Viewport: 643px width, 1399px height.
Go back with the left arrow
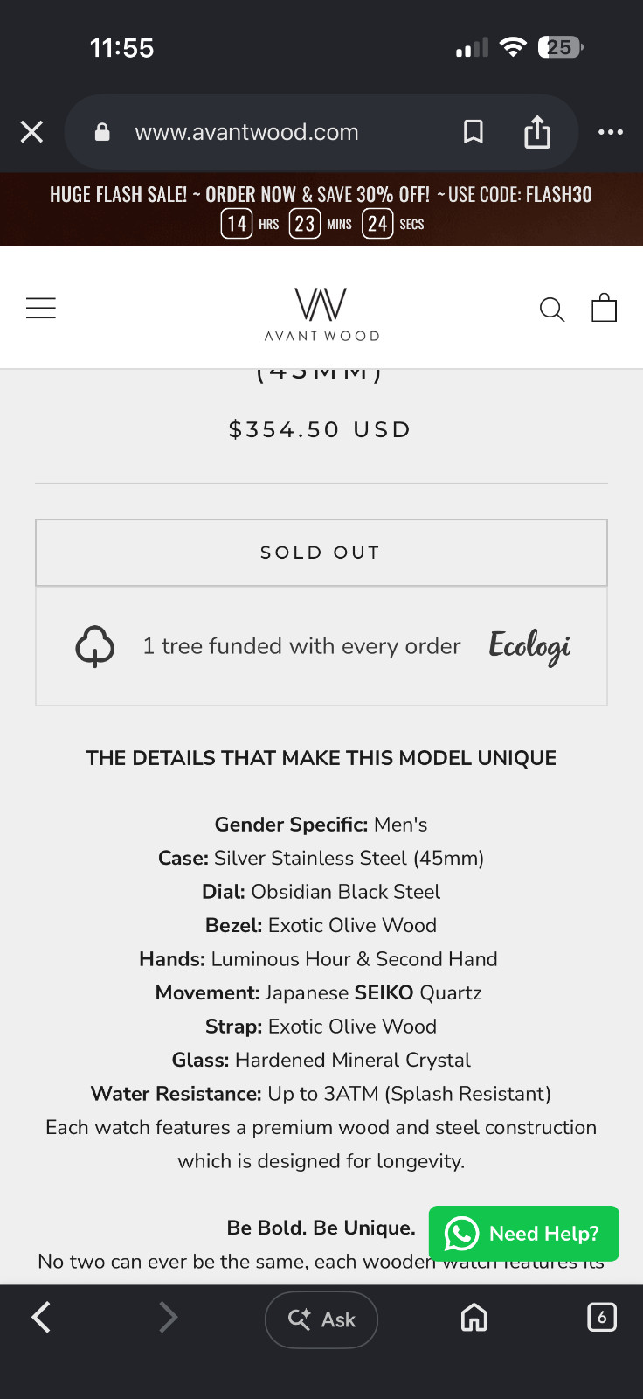coord(41,1317)
